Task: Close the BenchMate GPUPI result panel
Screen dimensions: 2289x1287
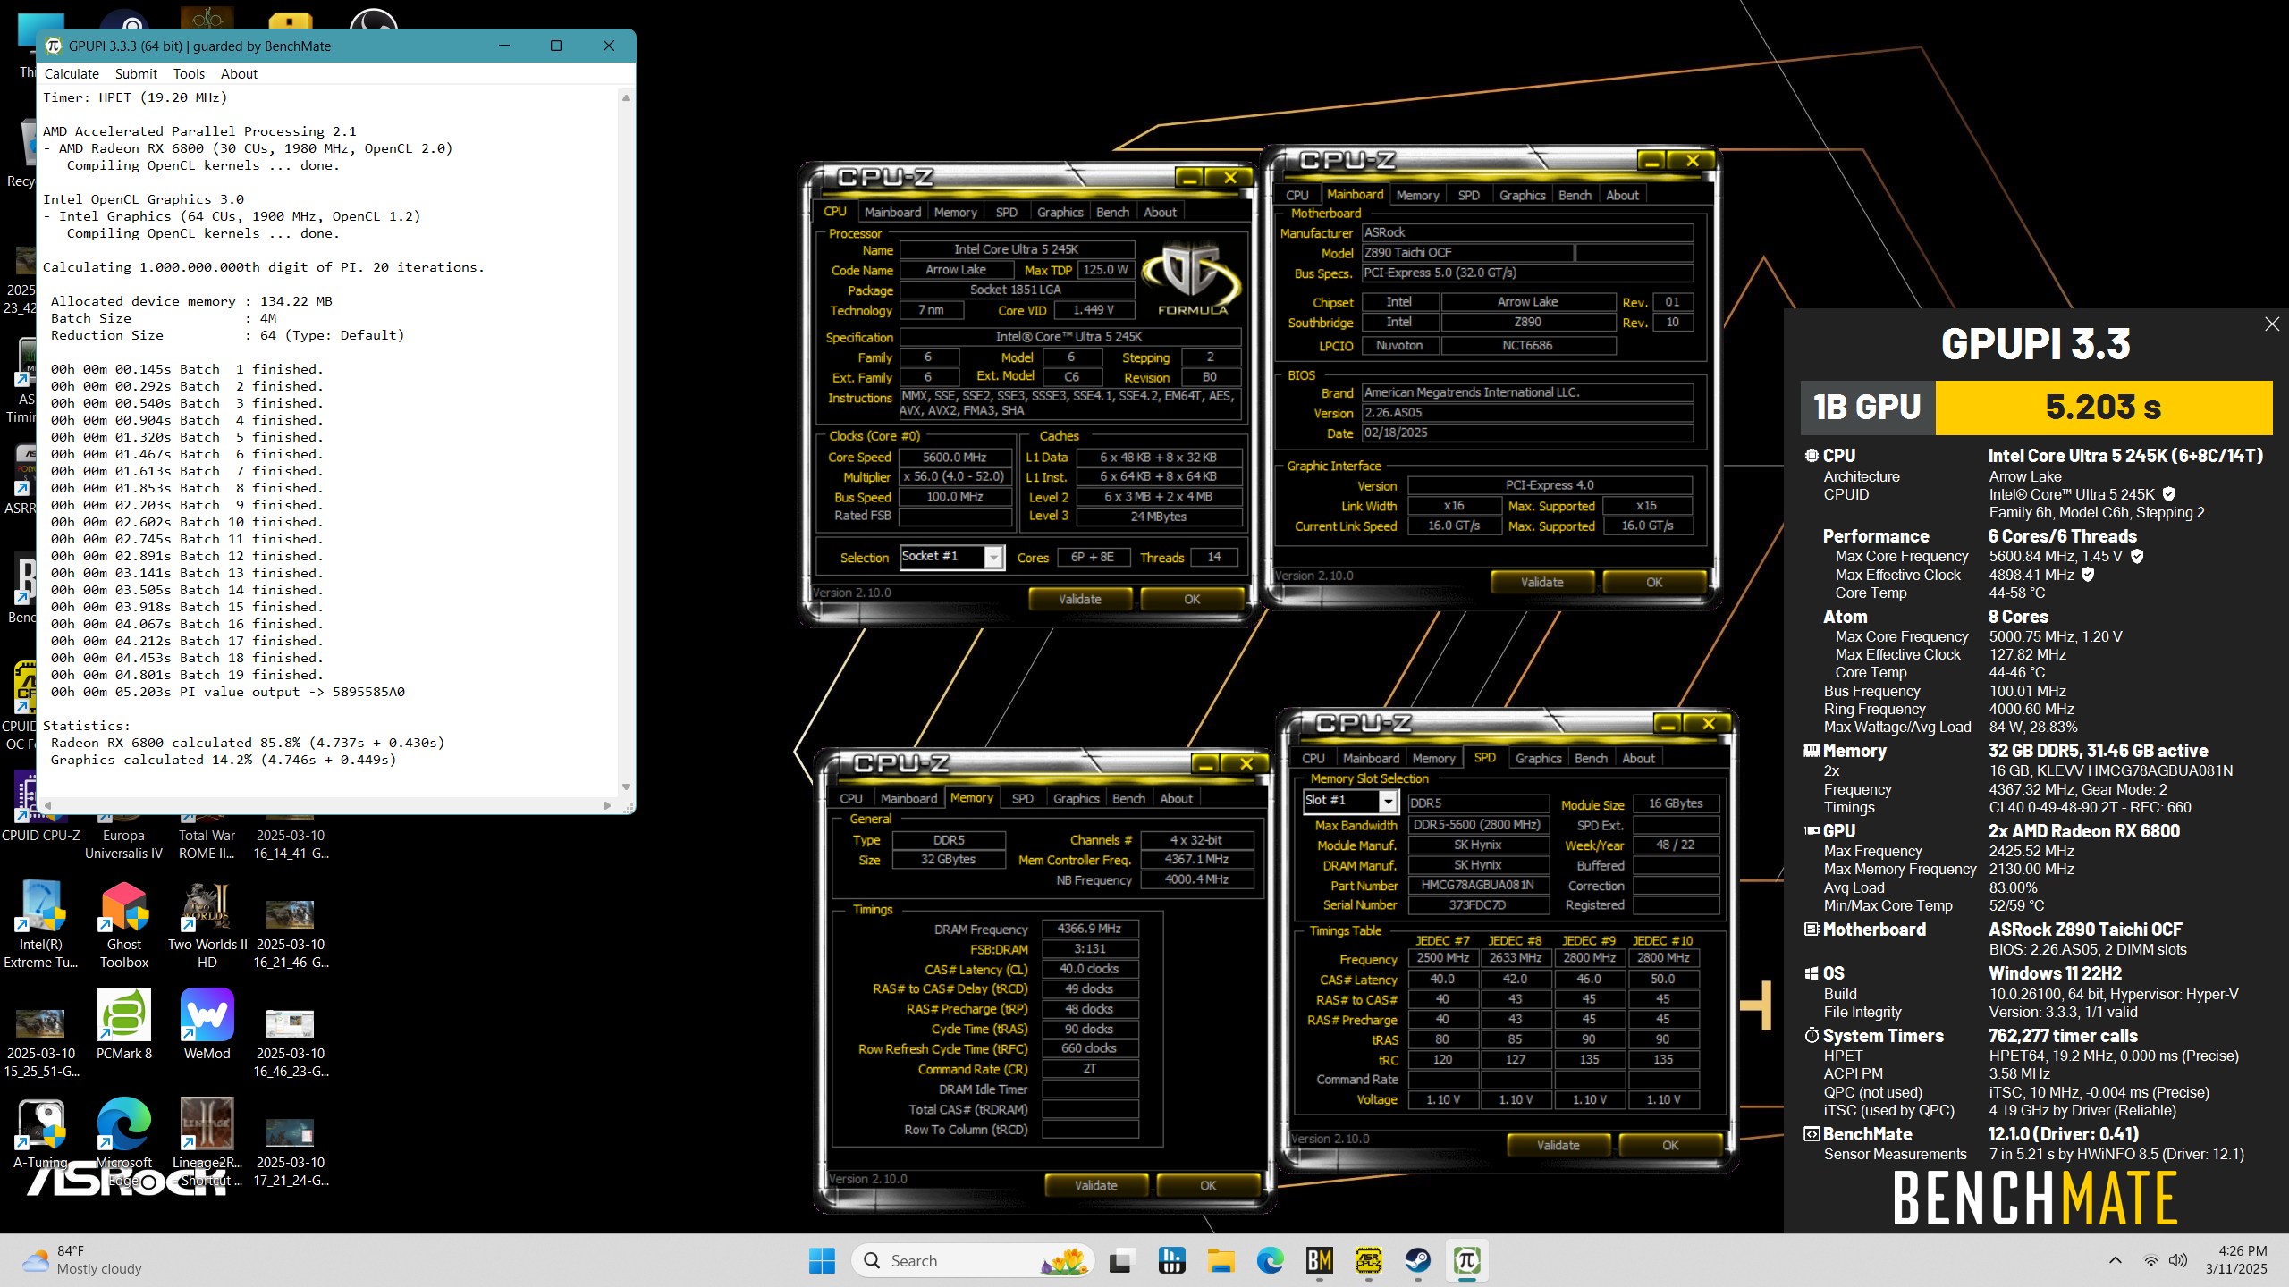Action: coord(2272,324)
